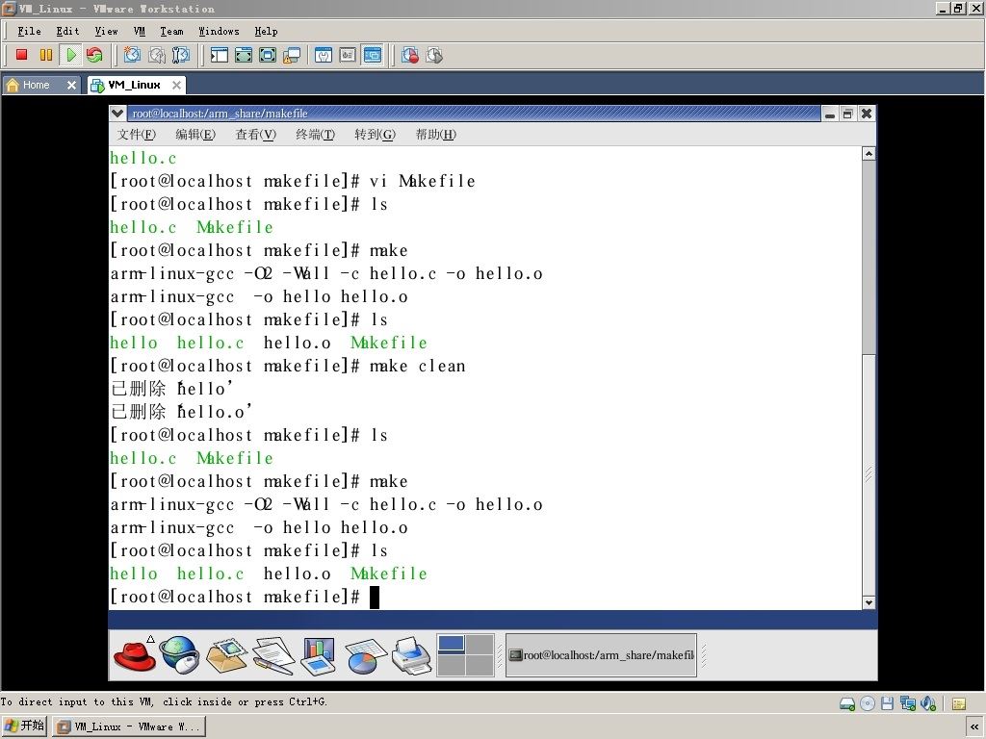This screenshot has height=739, width=986.
Task: Toggle the sidebar view icon
Action: tap(219, 55)
